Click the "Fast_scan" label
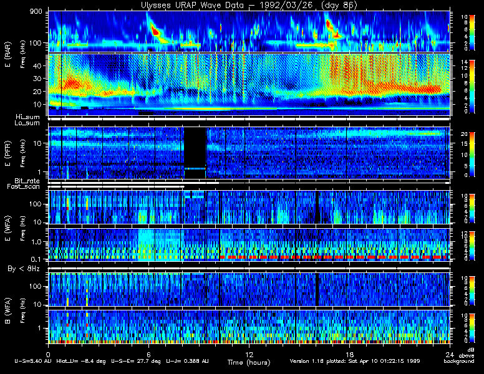Screen dimensions: 484x374 click(24, 187)
